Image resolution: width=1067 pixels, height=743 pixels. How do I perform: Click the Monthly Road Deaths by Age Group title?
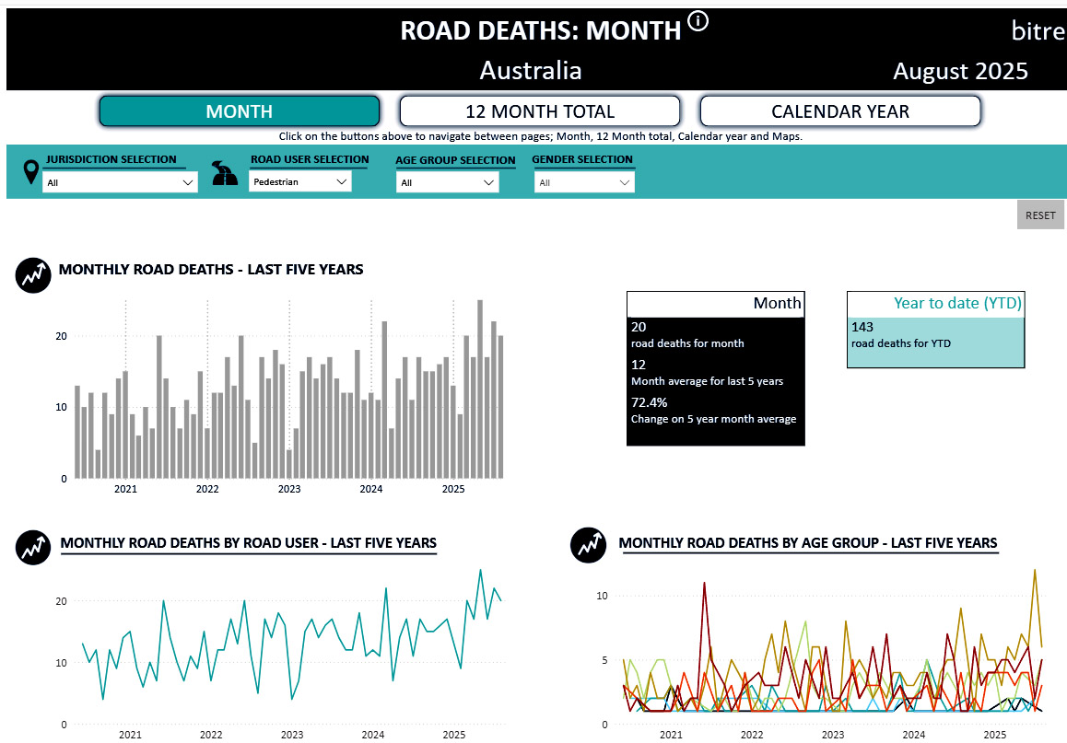point(807,543)
